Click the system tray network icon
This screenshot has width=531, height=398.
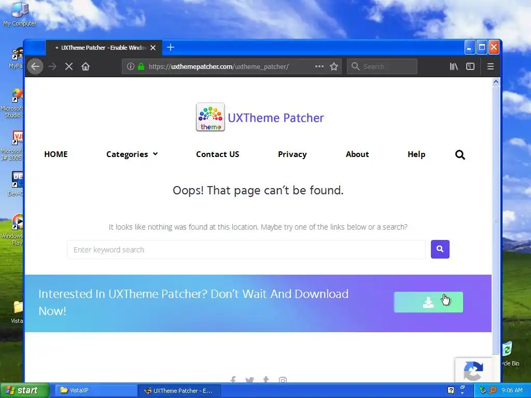pyautogui.click(x=483, y=390)
